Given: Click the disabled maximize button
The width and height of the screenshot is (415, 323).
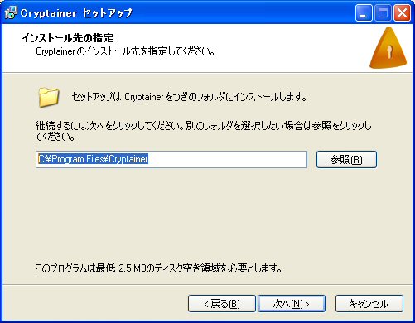Looking at the screenshot, I should (383, 12).
